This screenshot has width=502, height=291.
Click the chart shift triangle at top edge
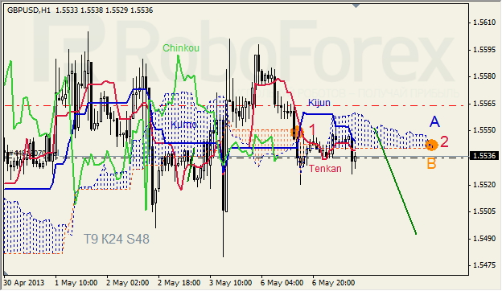coord(356,6)
